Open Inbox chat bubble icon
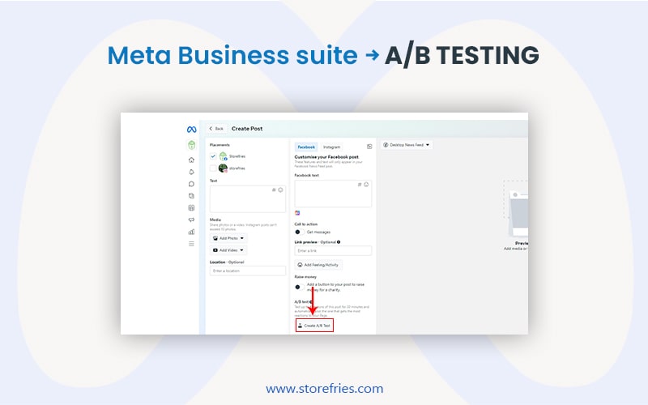The image size is (648, 405). (x=191, y=184)
